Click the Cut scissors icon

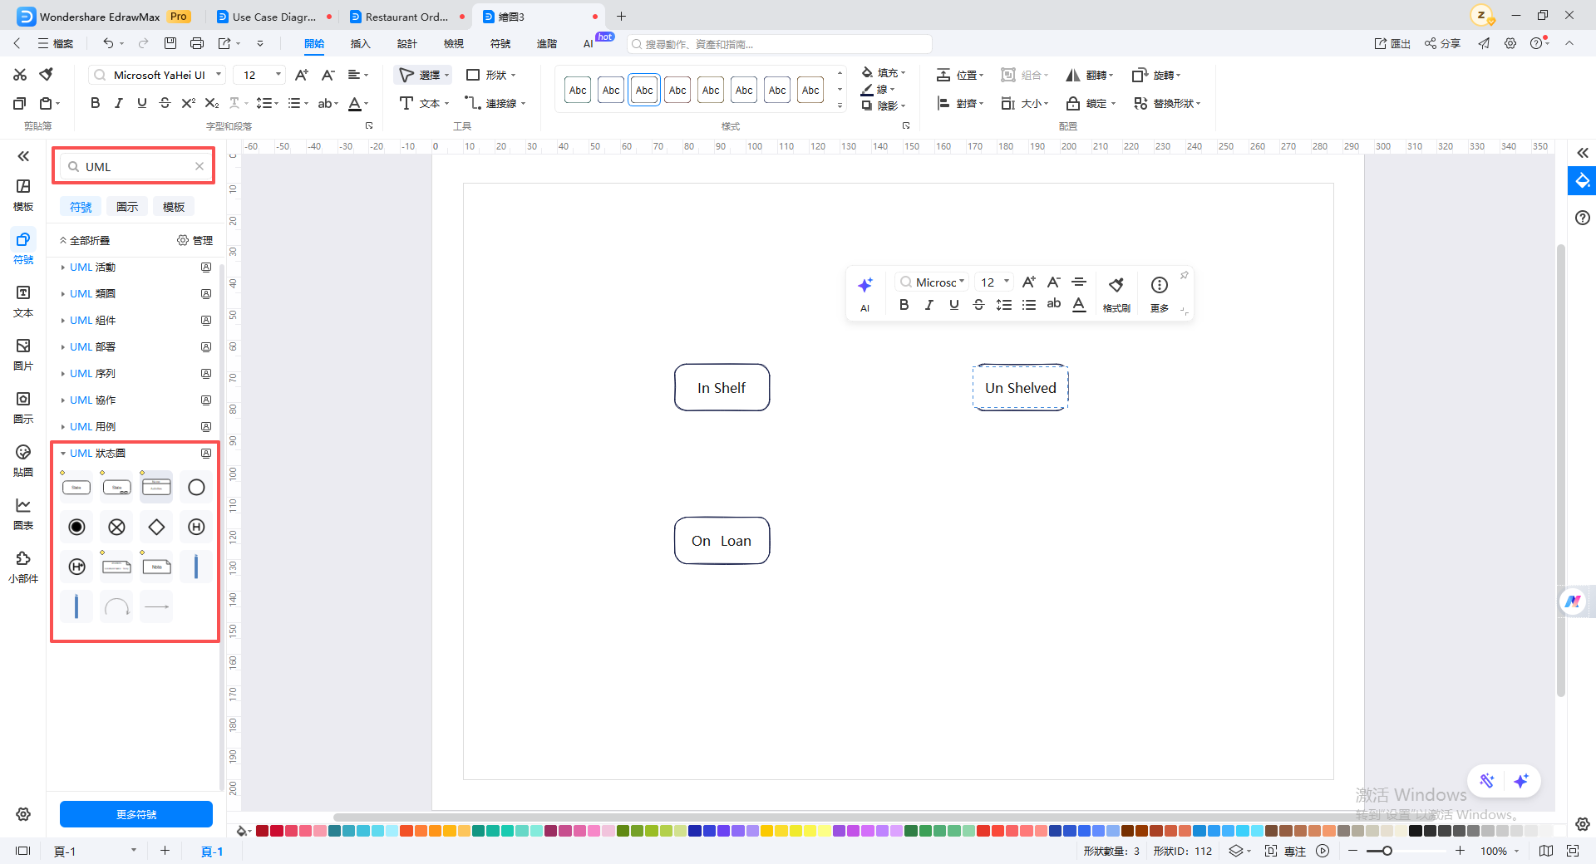pos(20,75)
